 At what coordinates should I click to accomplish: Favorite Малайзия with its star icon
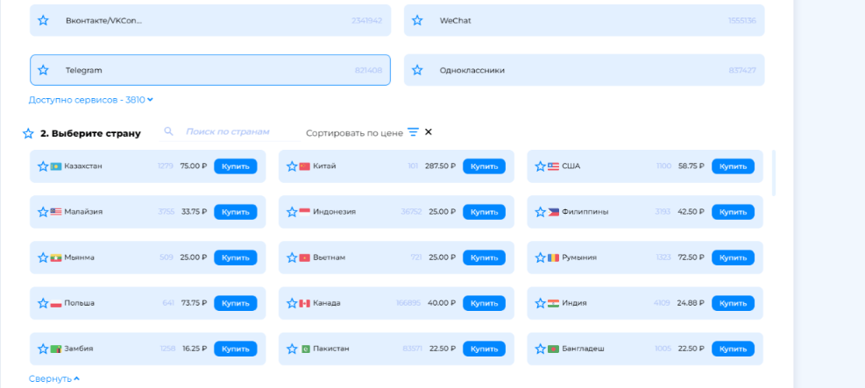(43, 212)
